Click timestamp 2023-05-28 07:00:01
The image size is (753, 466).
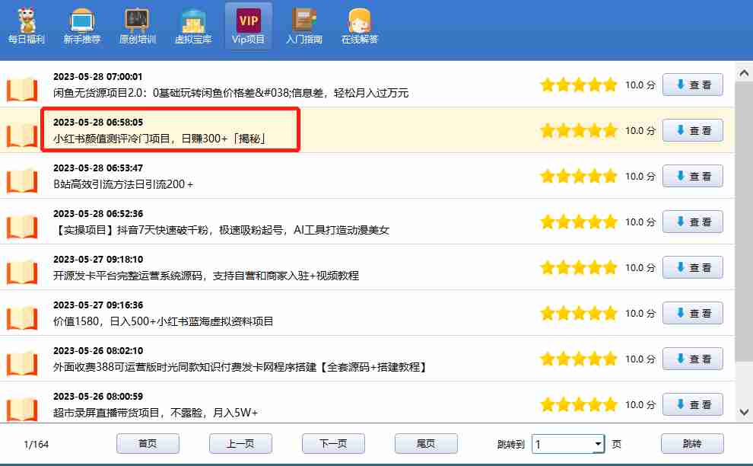pos(98,76)
